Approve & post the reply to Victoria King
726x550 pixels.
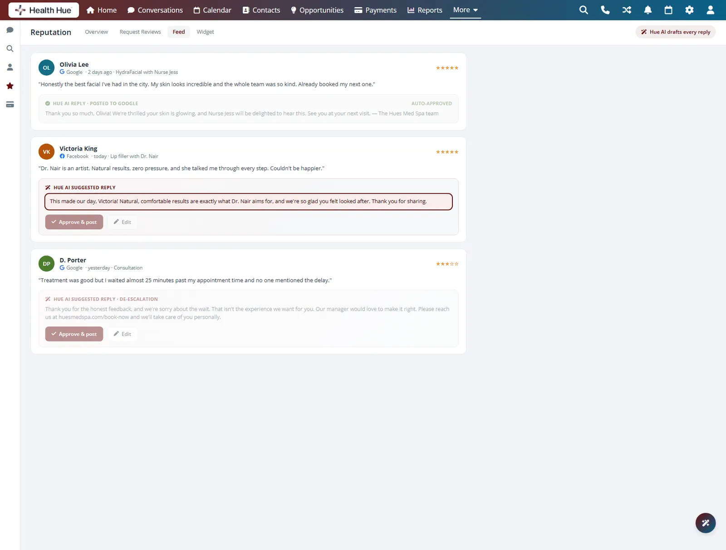(74, 222)
